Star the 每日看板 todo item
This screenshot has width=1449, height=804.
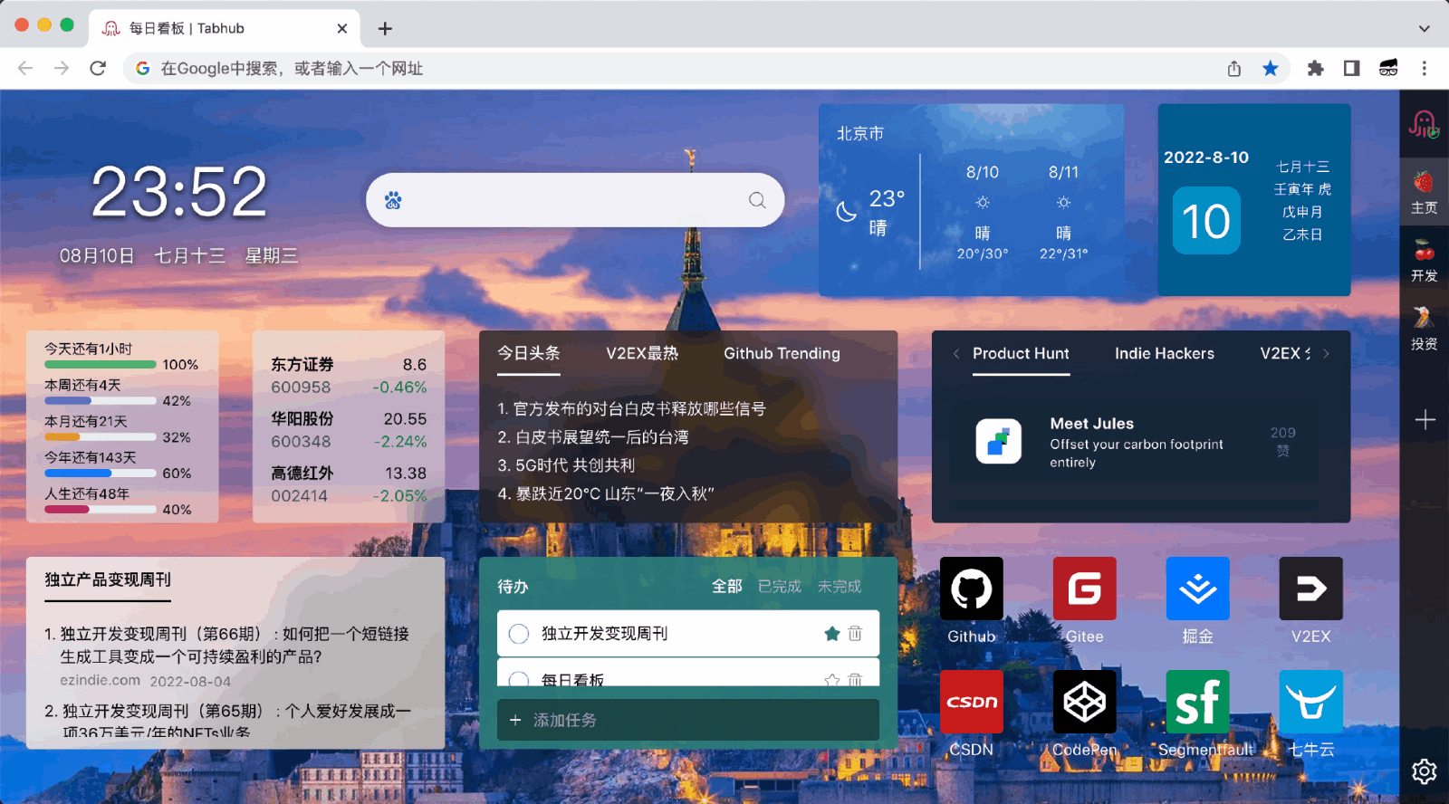point(831,680)
